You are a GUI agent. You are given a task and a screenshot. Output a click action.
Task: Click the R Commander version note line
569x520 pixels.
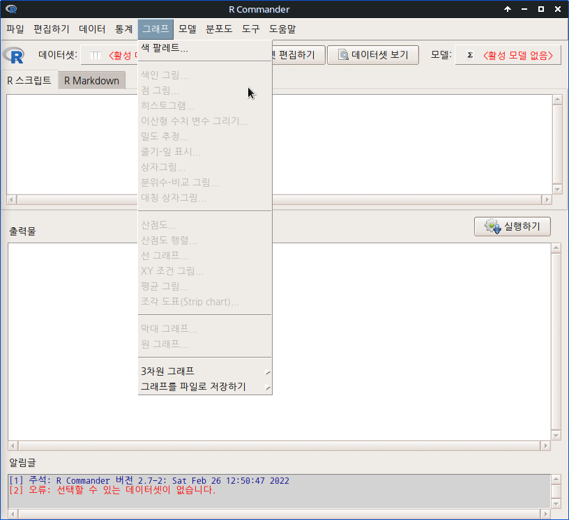[x=149, y=480]
